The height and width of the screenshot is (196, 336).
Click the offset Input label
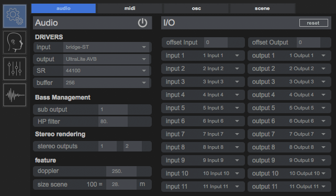coord(182,42)
